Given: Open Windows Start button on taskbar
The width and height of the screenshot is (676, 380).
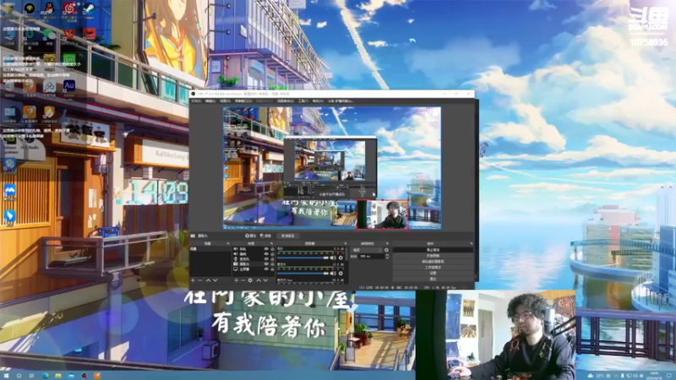Looking at the screenshot, I should click(6, 376).
